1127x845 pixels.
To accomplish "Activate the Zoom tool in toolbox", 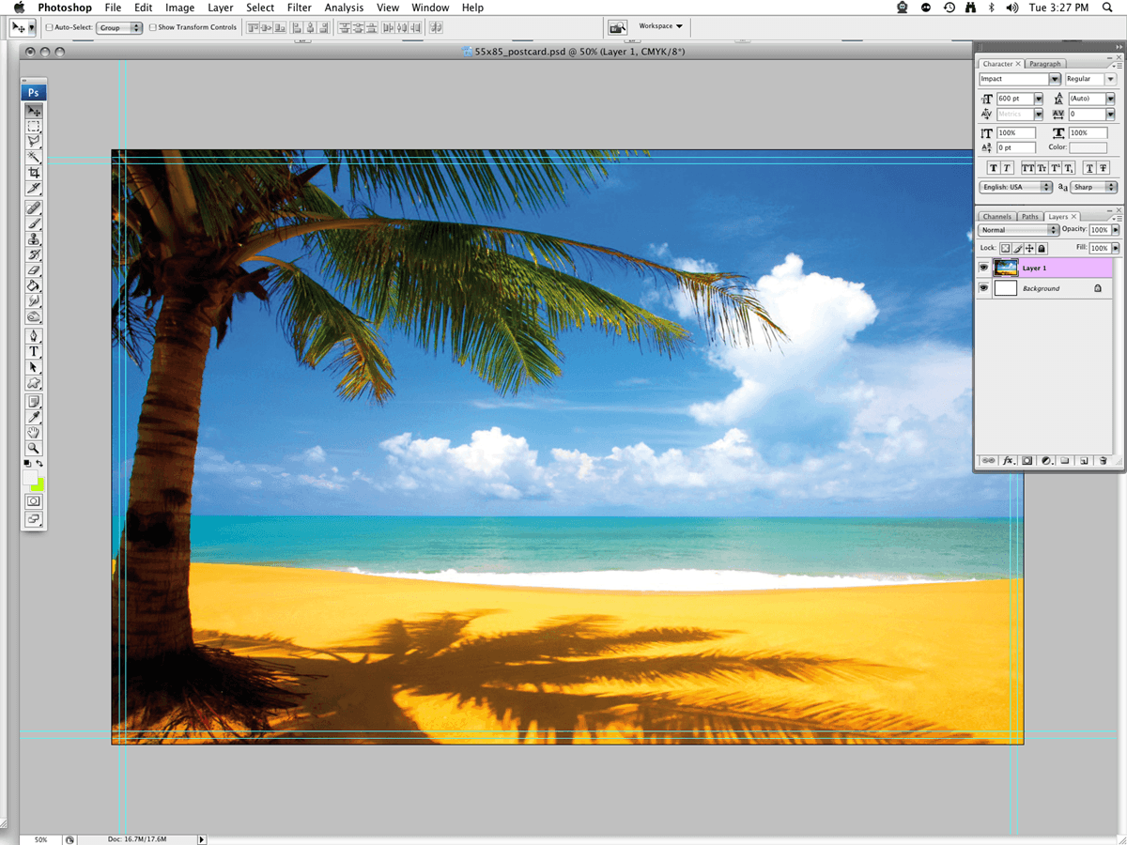I will pos(34,449).
